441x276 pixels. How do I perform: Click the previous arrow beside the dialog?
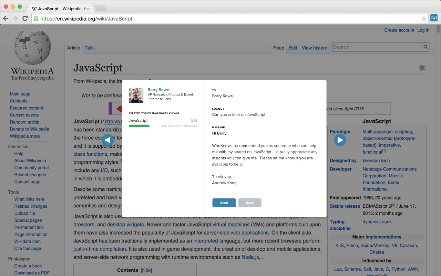pos(108,140)
